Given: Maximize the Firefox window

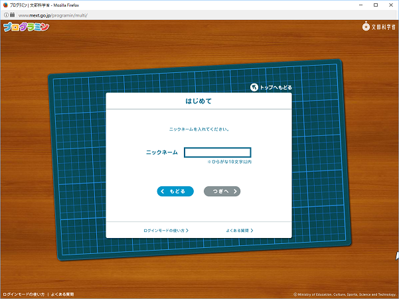Looking at the screenshot, I should [376, 5].
